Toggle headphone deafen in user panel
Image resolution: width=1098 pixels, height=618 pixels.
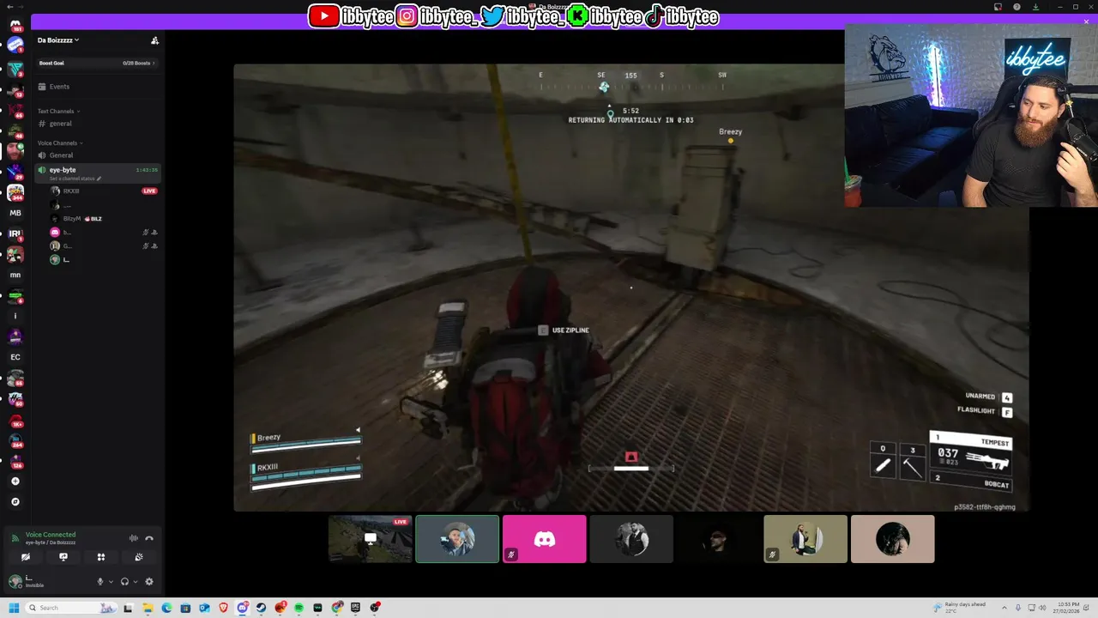pos(124,582)
